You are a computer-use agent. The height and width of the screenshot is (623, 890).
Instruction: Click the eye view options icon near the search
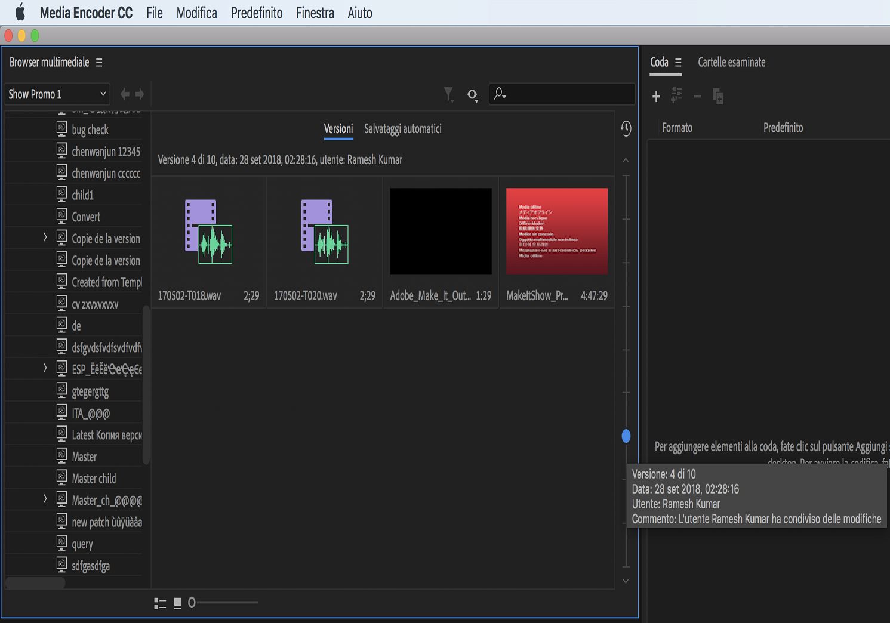click(472, 95)
